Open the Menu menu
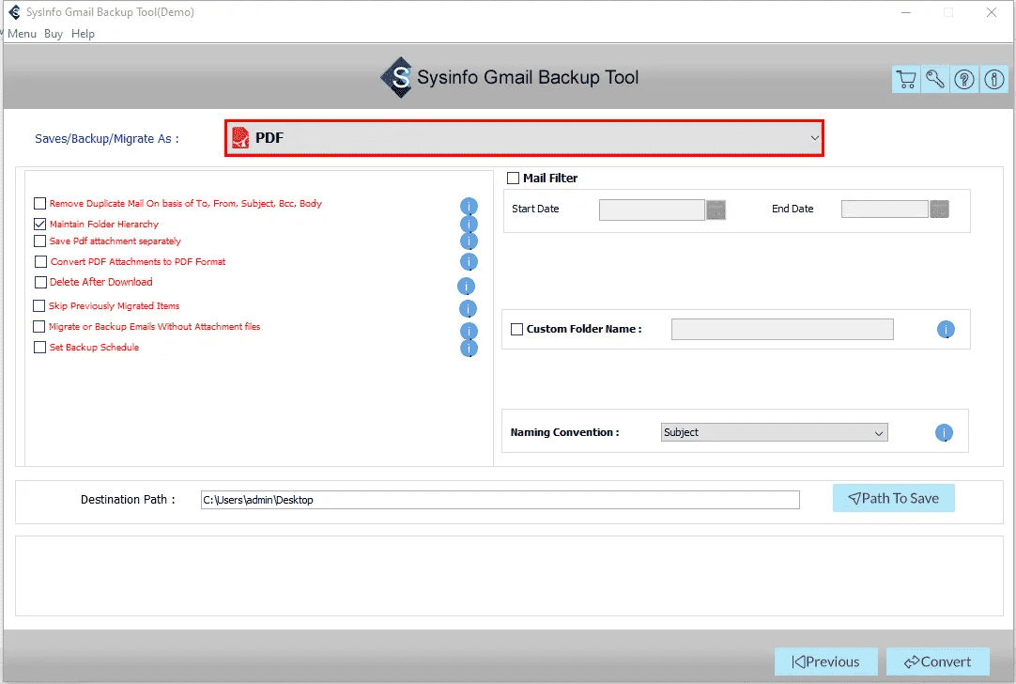The image size is (1016, 684). pyautogui.click(x=22, y=33)
